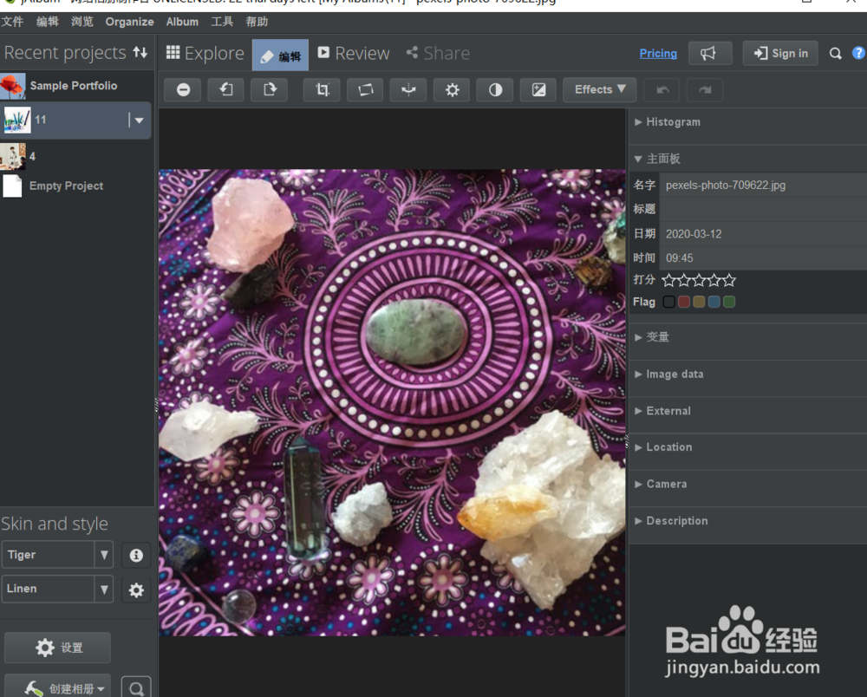Viewport: 867px width, 697px height.
Task: Sort recent projects with arrows icon
Action: pos(140,53)
